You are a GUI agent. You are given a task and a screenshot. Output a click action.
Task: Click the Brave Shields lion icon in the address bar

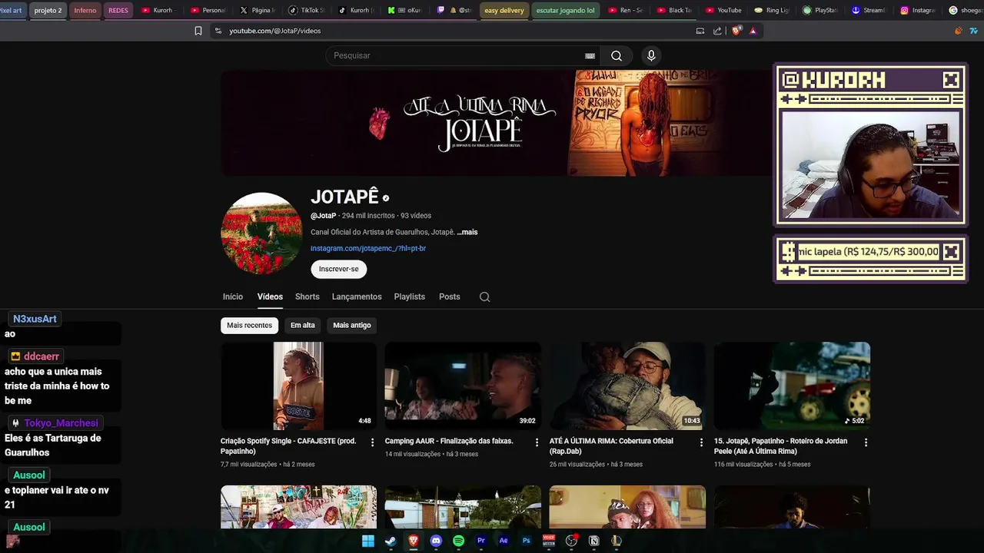pos(736,31)
